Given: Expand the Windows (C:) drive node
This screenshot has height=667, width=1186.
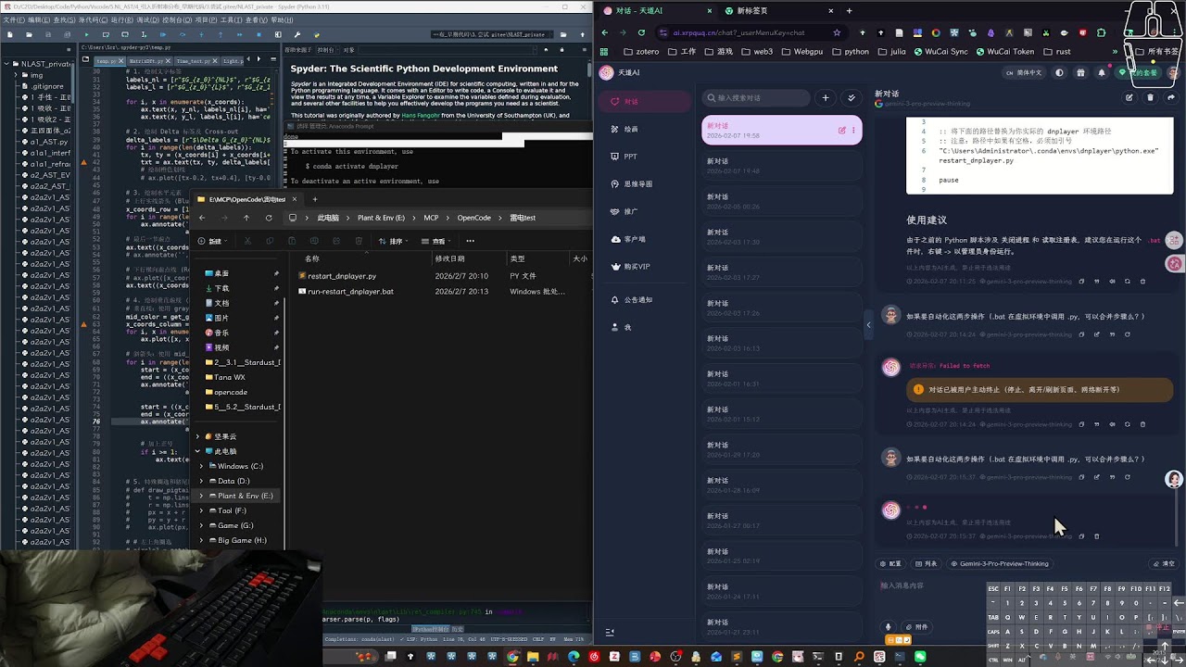Looking at the screenshot, I should [x=201, y=466].
